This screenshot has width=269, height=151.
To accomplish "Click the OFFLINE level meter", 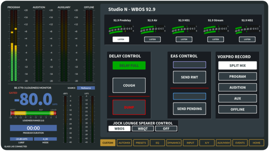I will [89, 46].
